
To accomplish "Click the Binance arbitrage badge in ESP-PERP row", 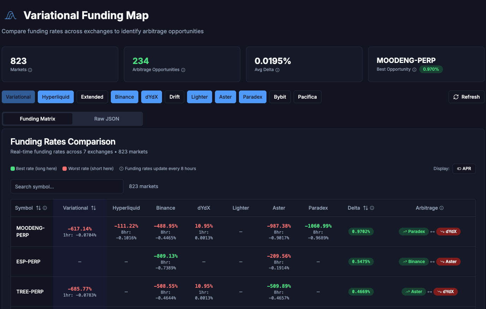I will [x=414, y=262].
